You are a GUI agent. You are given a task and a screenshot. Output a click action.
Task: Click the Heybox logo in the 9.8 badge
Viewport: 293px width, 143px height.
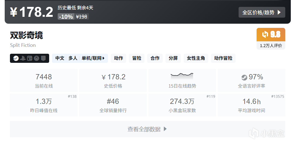265,34
